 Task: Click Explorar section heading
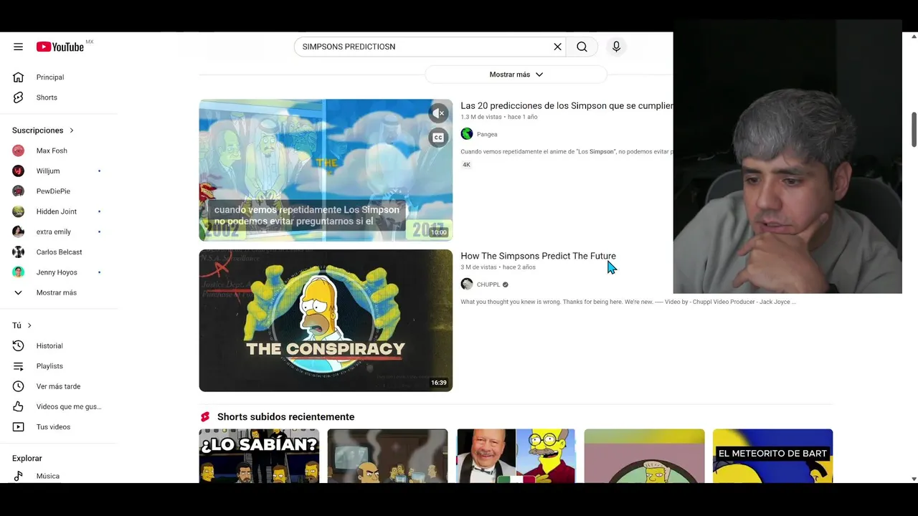[27, 459]
